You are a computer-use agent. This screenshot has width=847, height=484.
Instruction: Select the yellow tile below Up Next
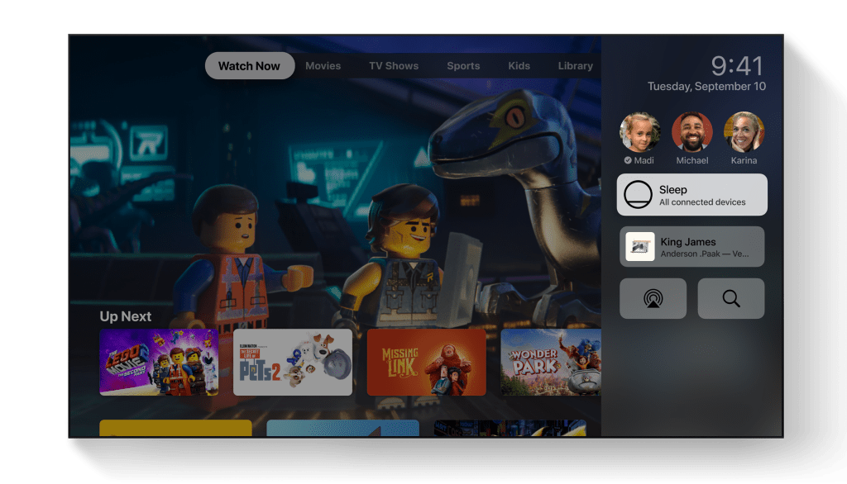coord(175,428)
